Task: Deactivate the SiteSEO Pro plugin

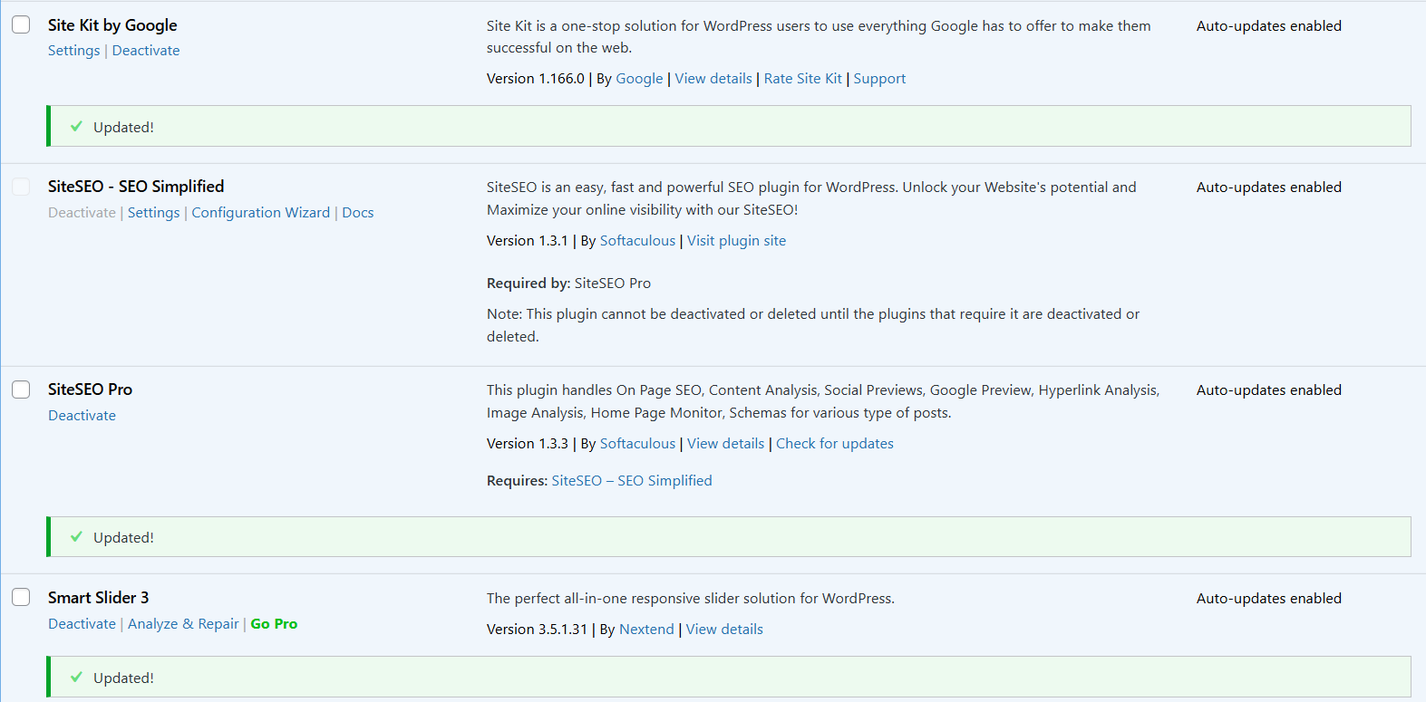Action: point(82,416)
